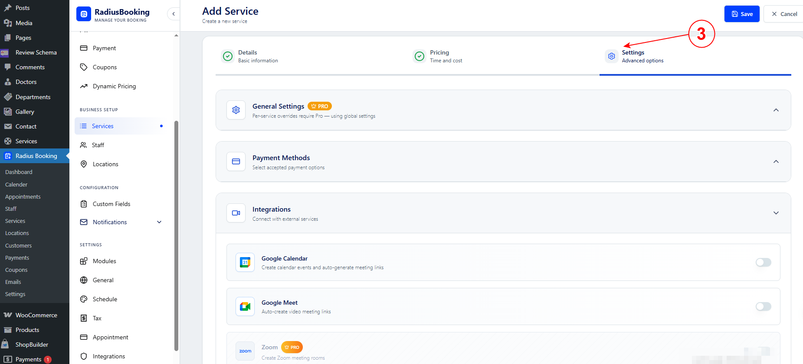The image size is (803, 364).
Task: Open the Emails submenu link
Action: coord(13,282)
